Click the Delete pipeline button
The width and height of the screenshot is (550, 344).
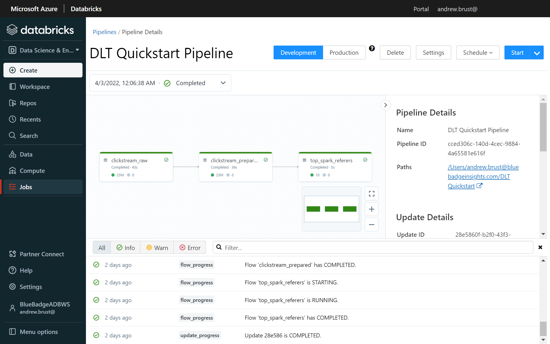395,53
